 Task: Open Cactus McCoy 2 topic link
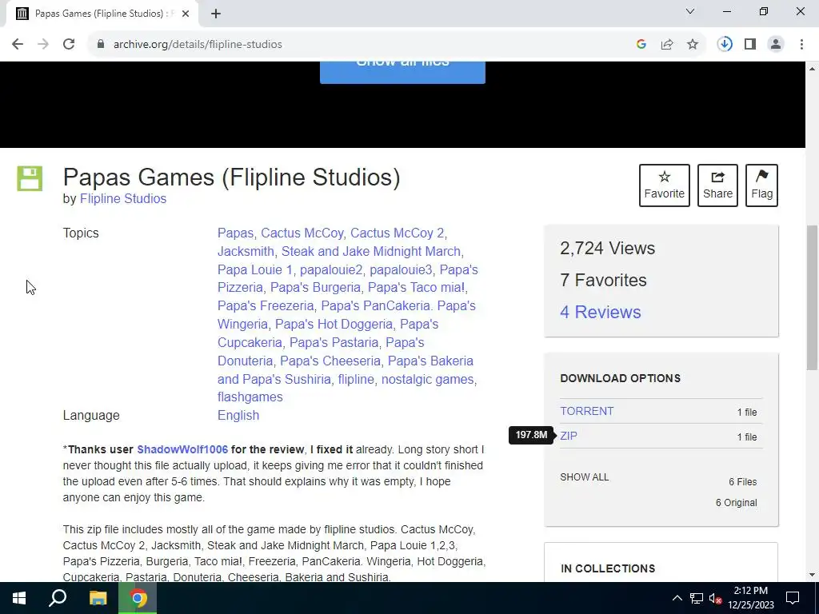pos(397,233)
